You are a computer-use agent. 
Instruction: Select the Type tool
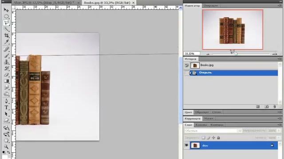pos(6,107)
